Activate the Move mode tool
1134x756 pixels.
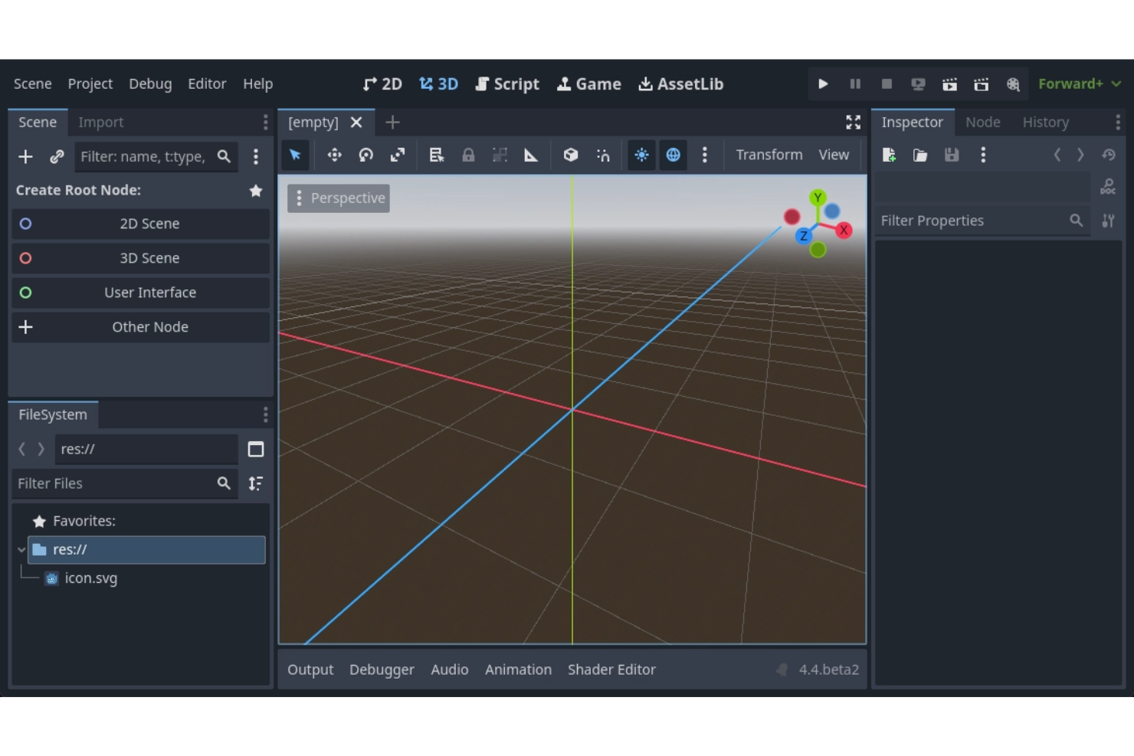pos(333,155)
